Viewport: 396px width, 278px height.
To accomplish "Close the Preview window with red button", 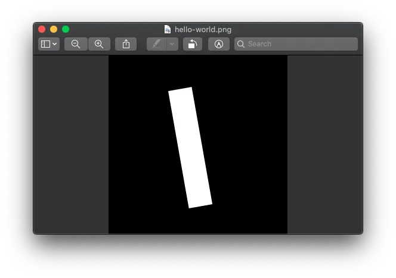I will [x=42, y=29].
